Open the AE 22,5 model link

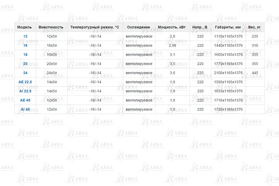[25, 82]
